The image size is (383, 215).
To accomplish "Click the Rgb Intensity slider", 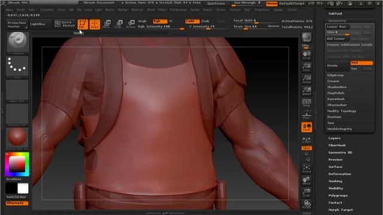I will pos(161,26).
